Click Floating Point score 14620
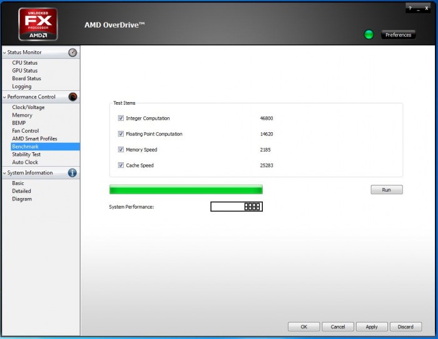This screenshot has width=438, height=339. point(267,134)
